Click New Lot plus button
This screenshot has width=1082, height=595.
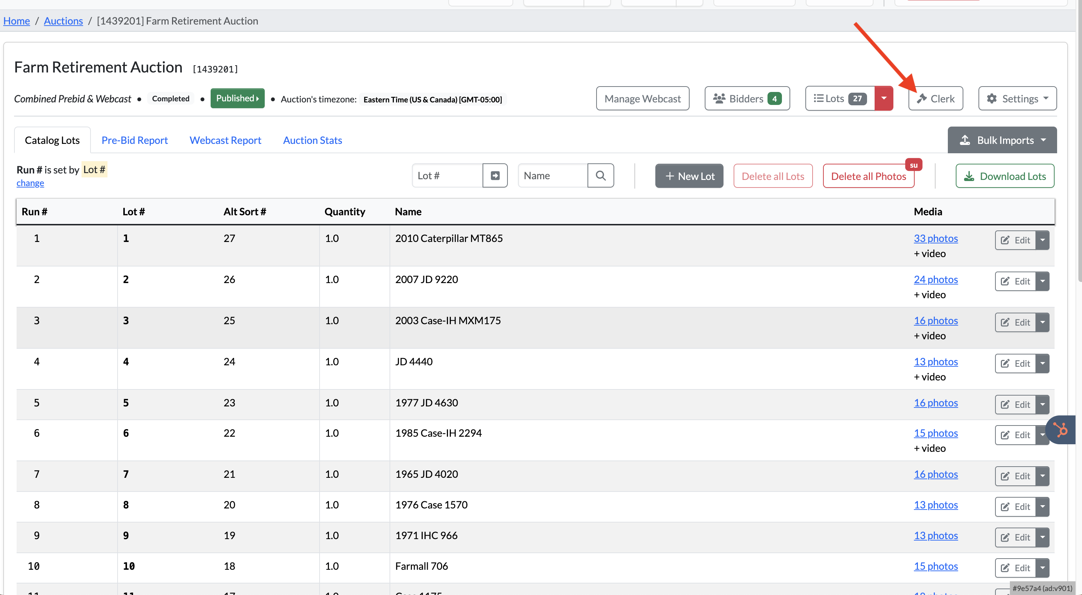coord(689,176)
